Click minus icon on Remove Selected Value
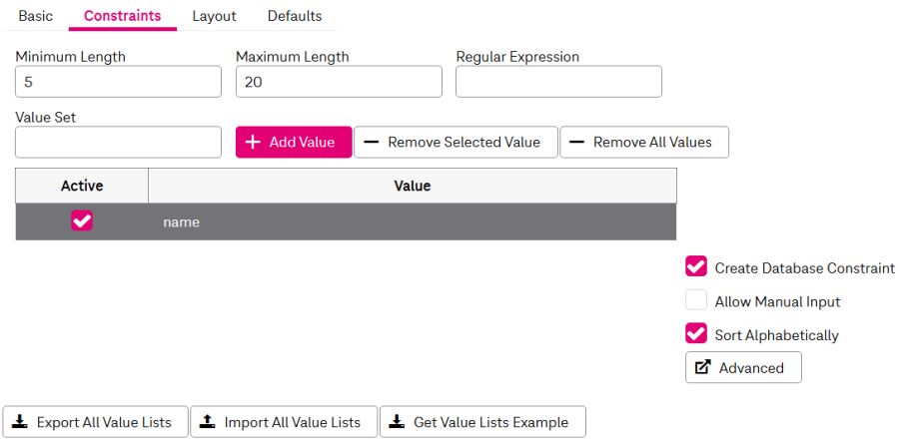The image size is (903, 440). [x=371, y=143]
